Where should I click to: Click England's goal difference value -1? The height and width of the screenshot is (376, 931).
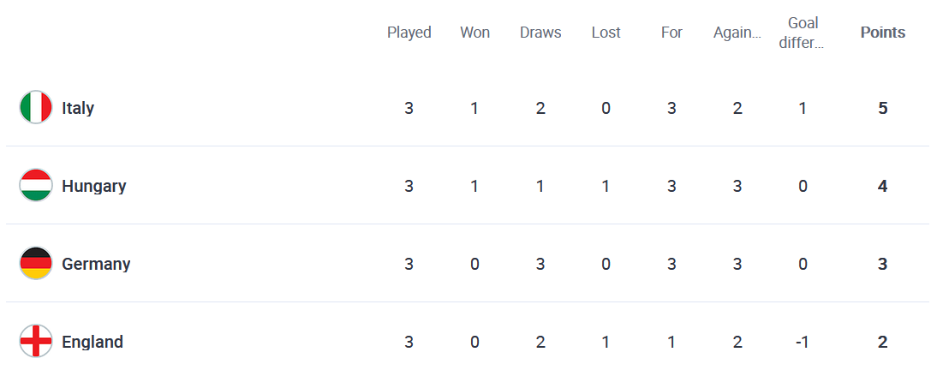click(803, 342)
